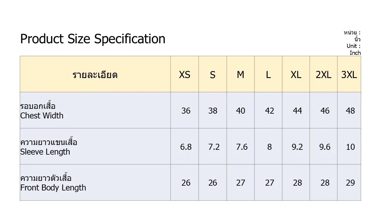The width and height of the screenshot is (387, 217).
Task: Click the Unit Inch note text
Action: pyautogui.click(x=353, y=49)
